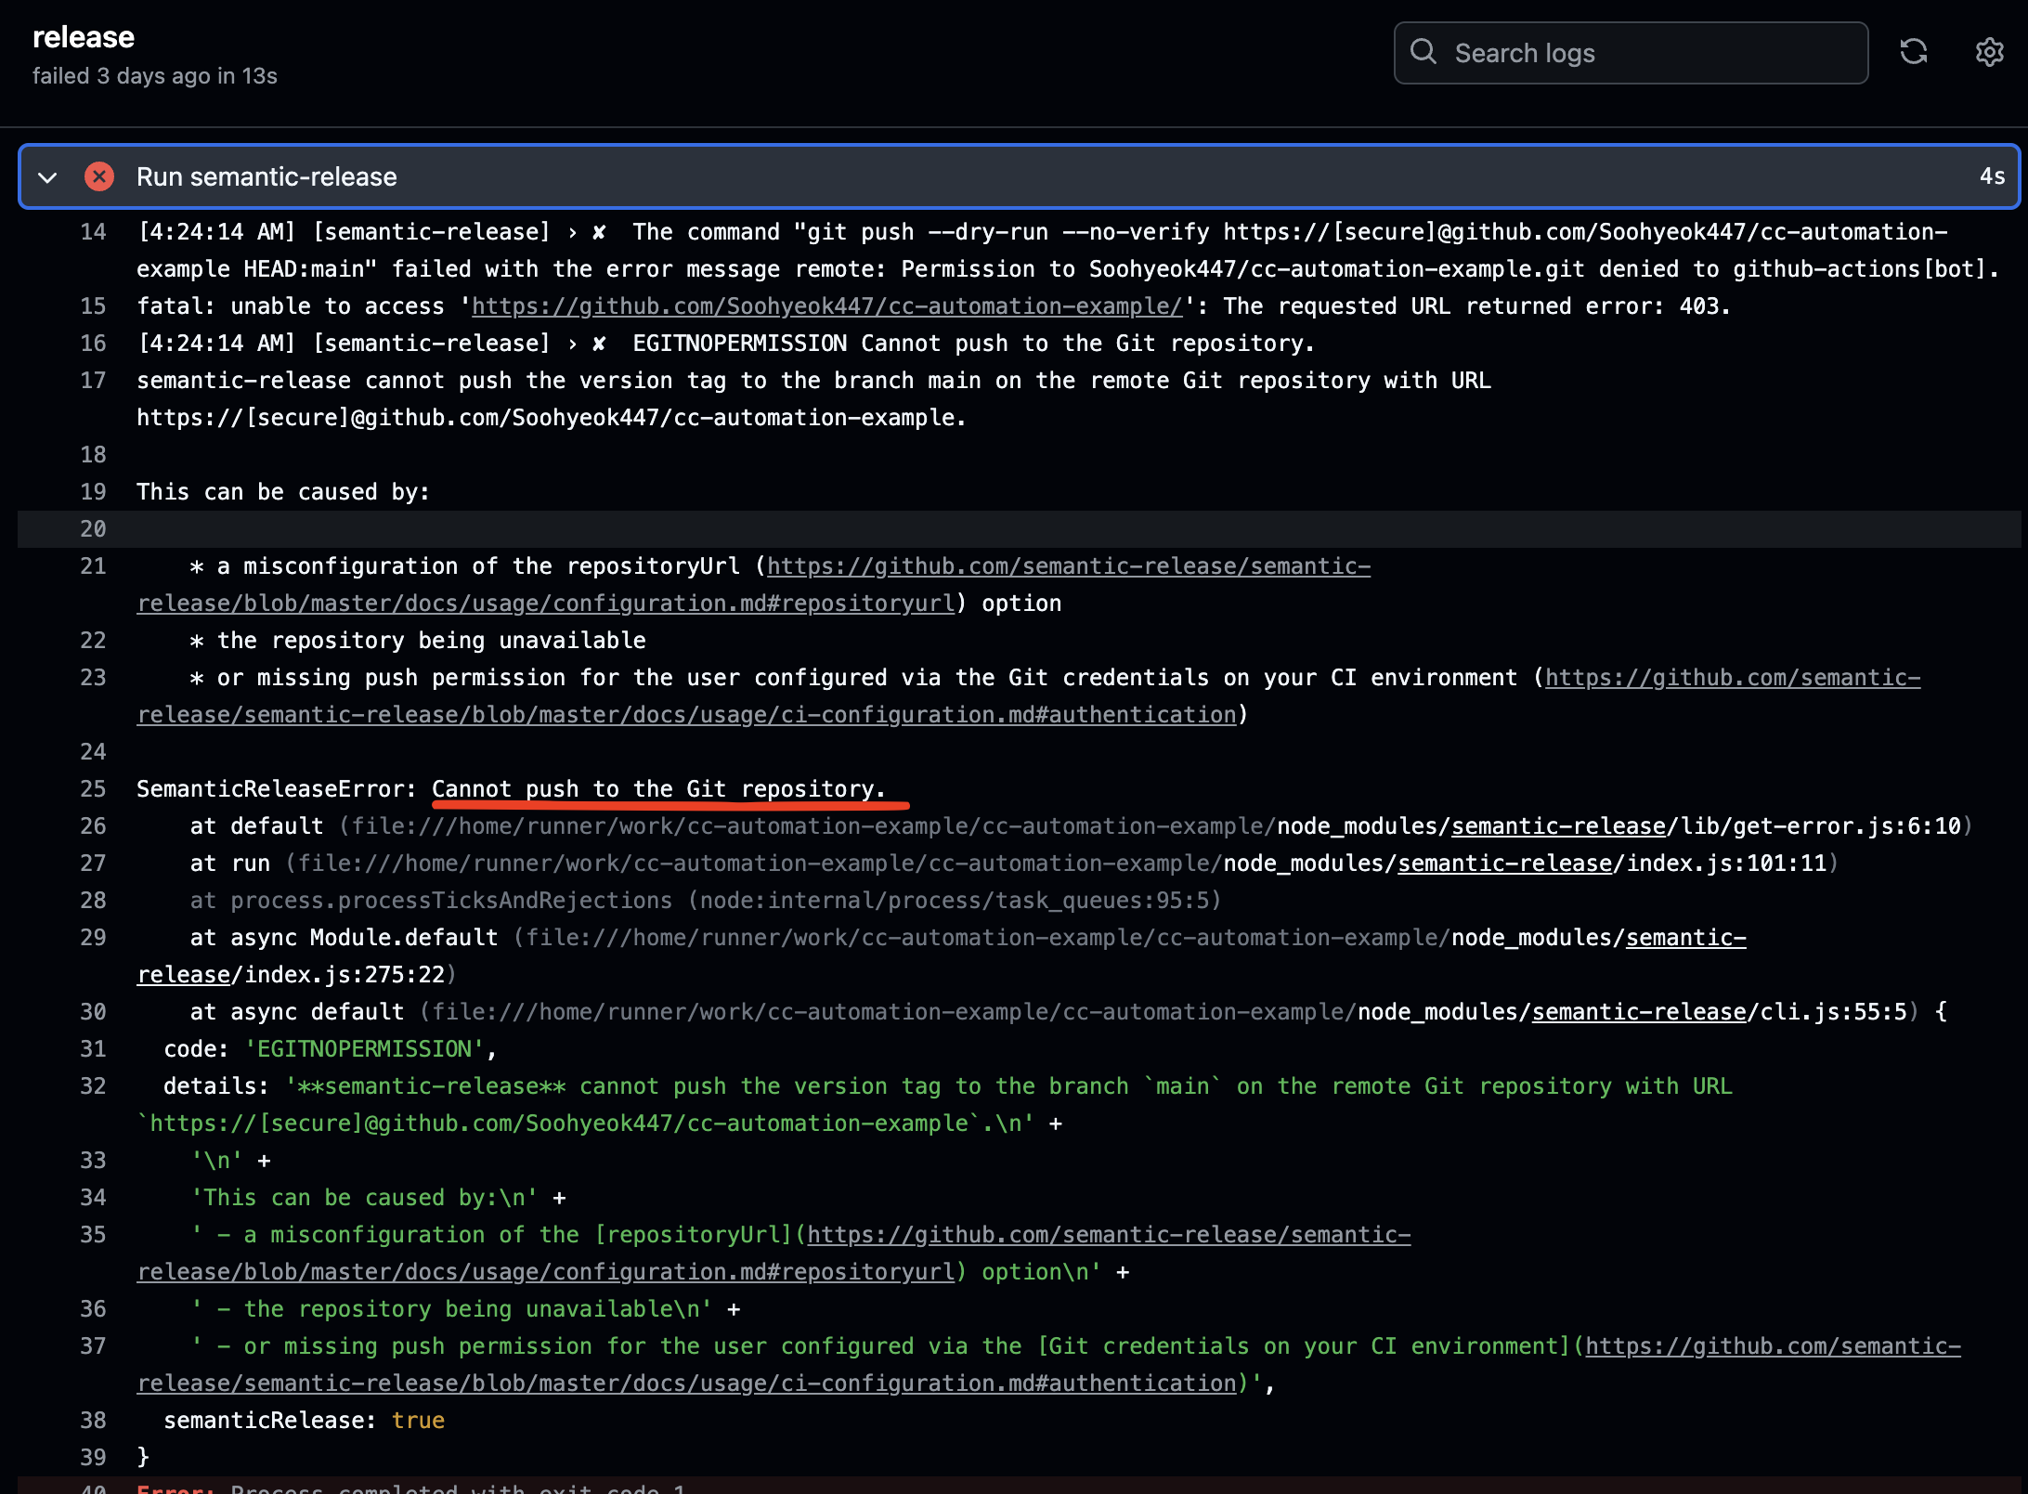
Task: Click the semantic-release link on line 30
Action: pos(1638,1012)
